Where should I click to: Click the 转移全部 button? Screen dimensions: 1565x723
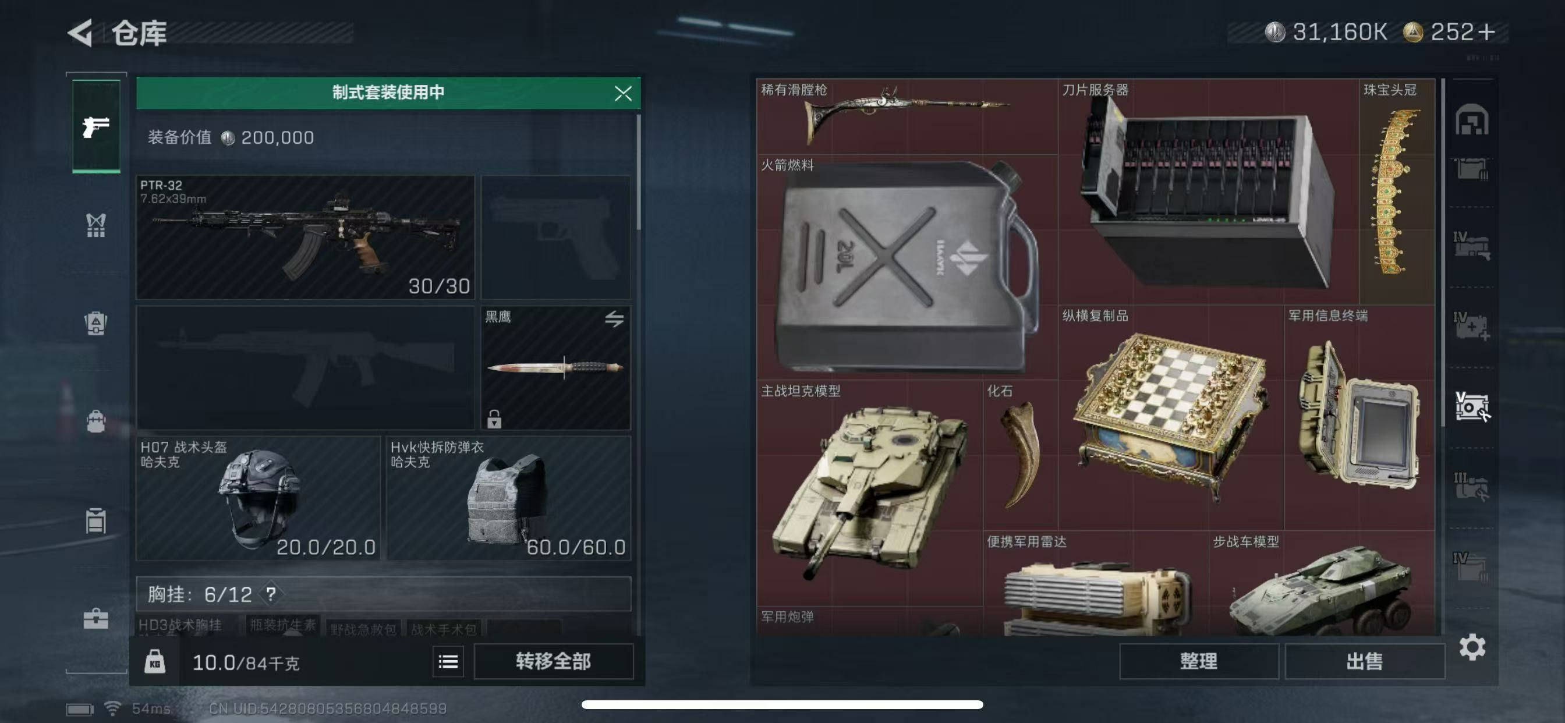[x=553, y=661]
